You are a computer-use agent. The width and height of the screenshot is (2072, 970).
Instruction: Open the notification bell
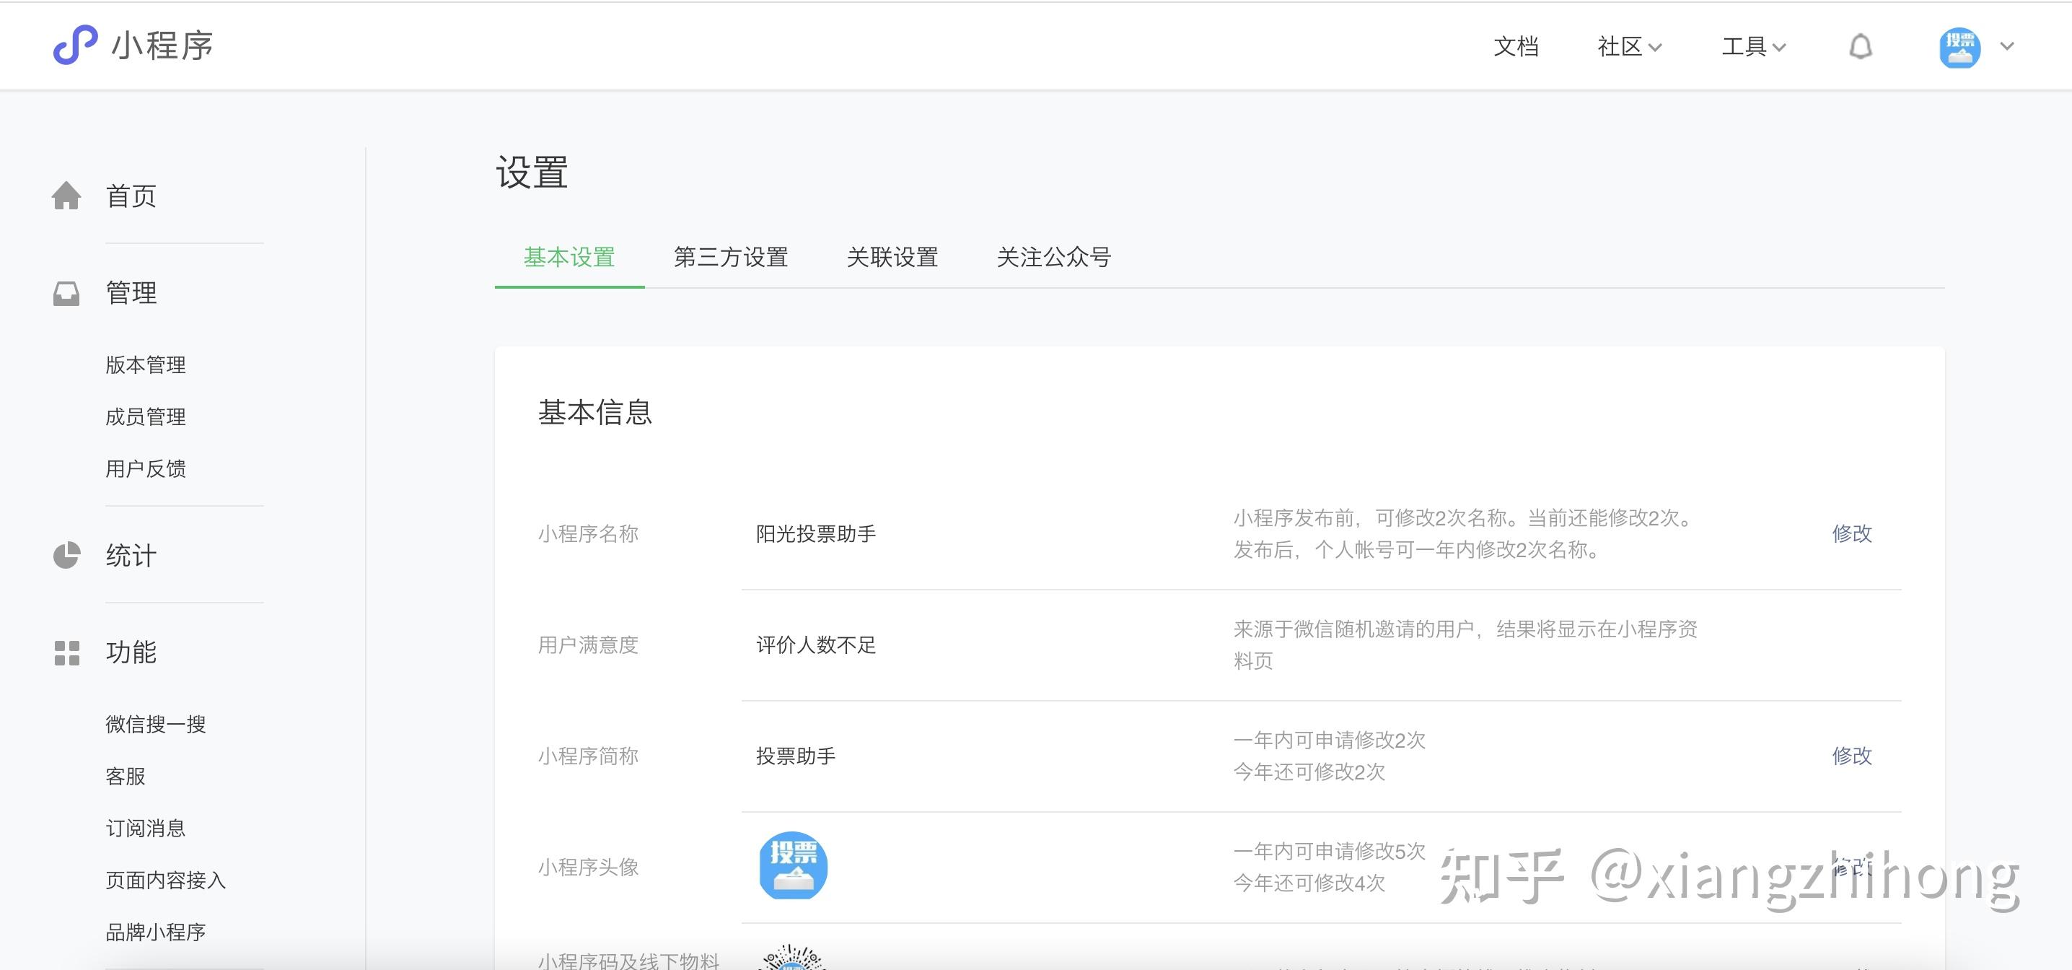(1860, 47)
